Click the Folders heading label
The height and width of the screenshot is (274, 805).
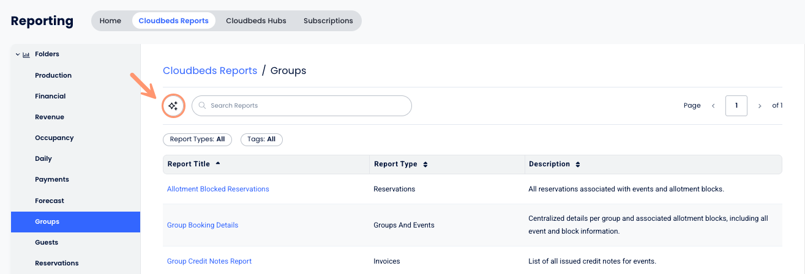[47, 54]
